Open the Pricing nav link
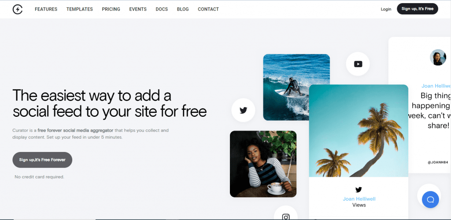Viewport: 451px width, 220px height. point(111,9)
